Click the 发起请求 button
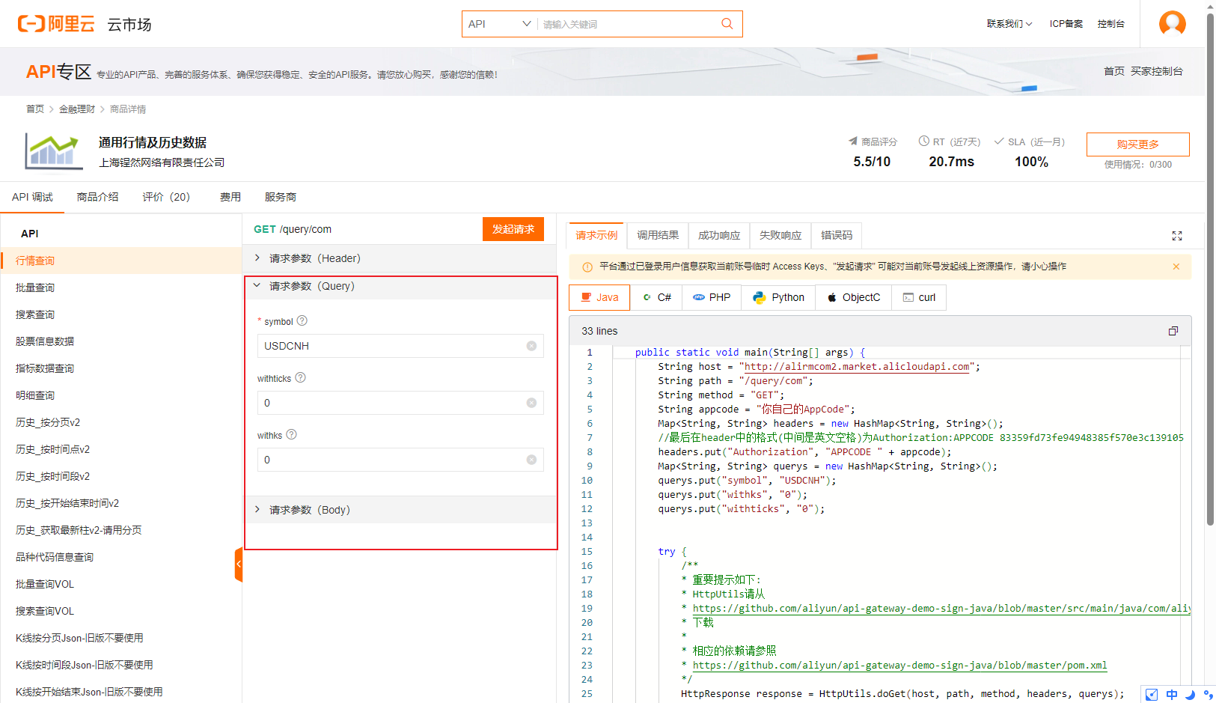The height and width of the screenshot is (703, 1216). [x=513, y=229]
